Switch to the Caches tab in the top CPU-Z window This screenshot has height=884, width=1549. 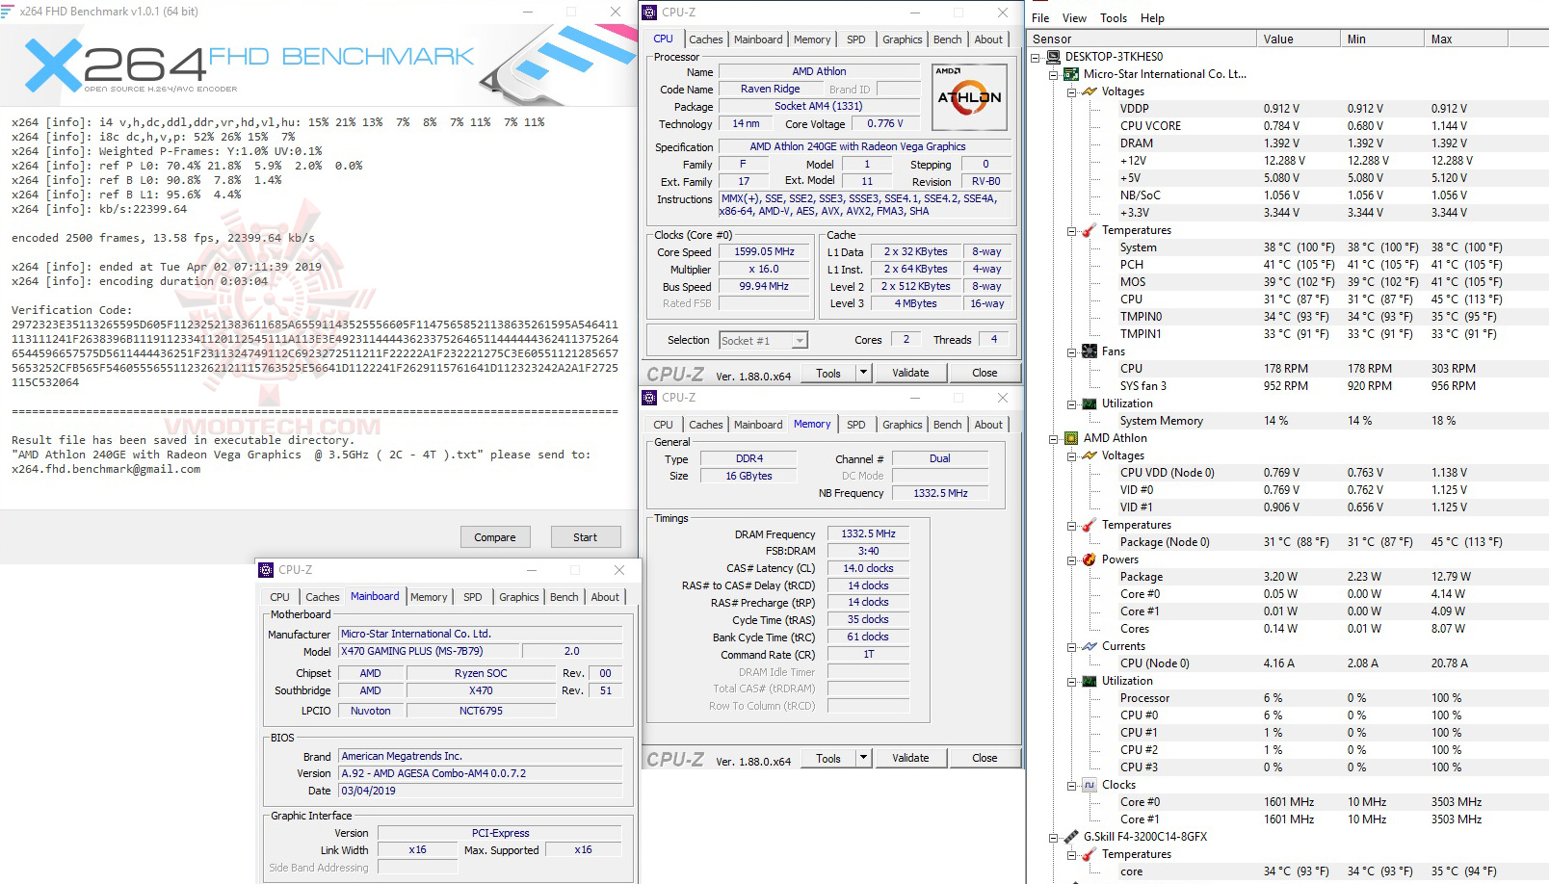coord(705,39)
